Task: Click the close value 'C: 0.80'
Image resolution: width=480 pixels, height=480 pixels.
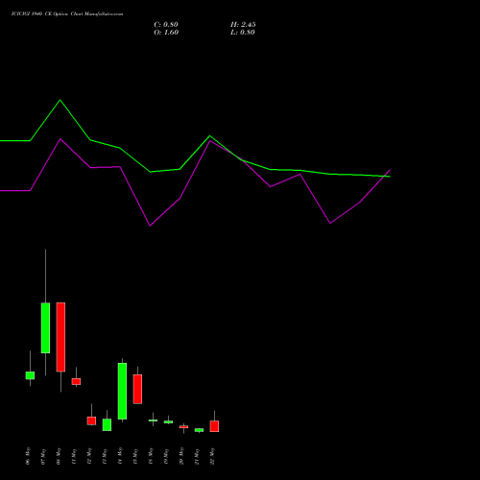Action: point(166,25)
